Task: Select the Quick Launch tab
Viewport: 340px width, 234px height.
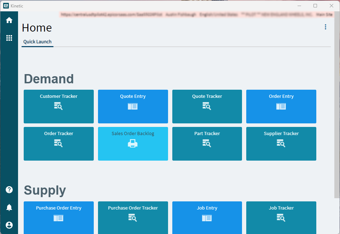Action: click(37, 42)
